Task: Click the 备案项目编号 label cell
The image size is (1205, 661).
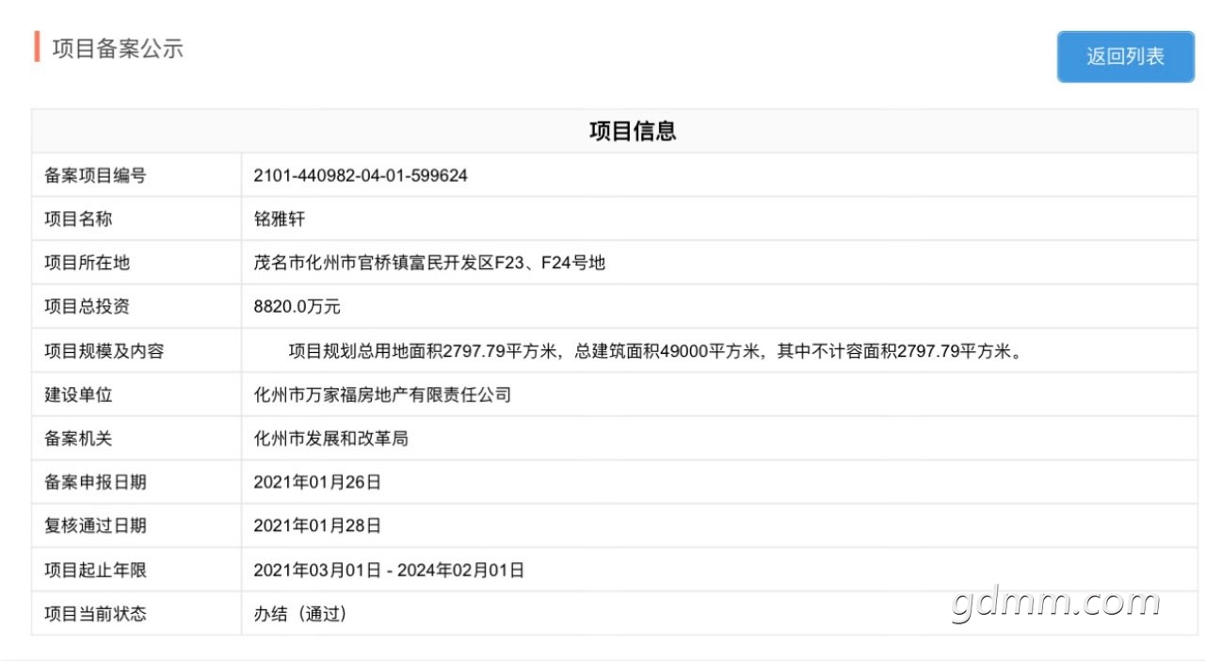Action: tap(95, 176)
